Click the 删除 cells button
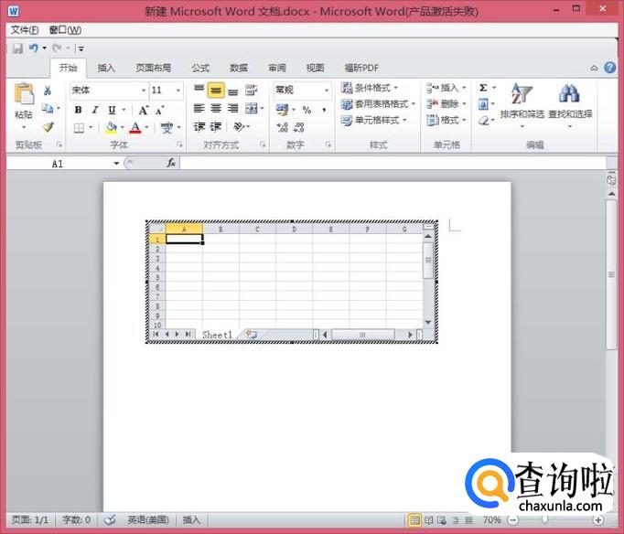The image size is (624, 534). [446, 104]
